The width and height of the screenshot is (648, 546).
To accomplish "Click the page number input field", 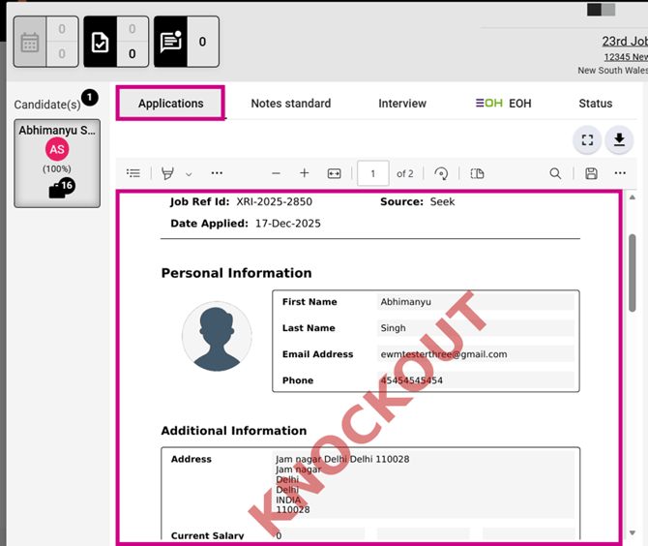I will tap(373, 173).
